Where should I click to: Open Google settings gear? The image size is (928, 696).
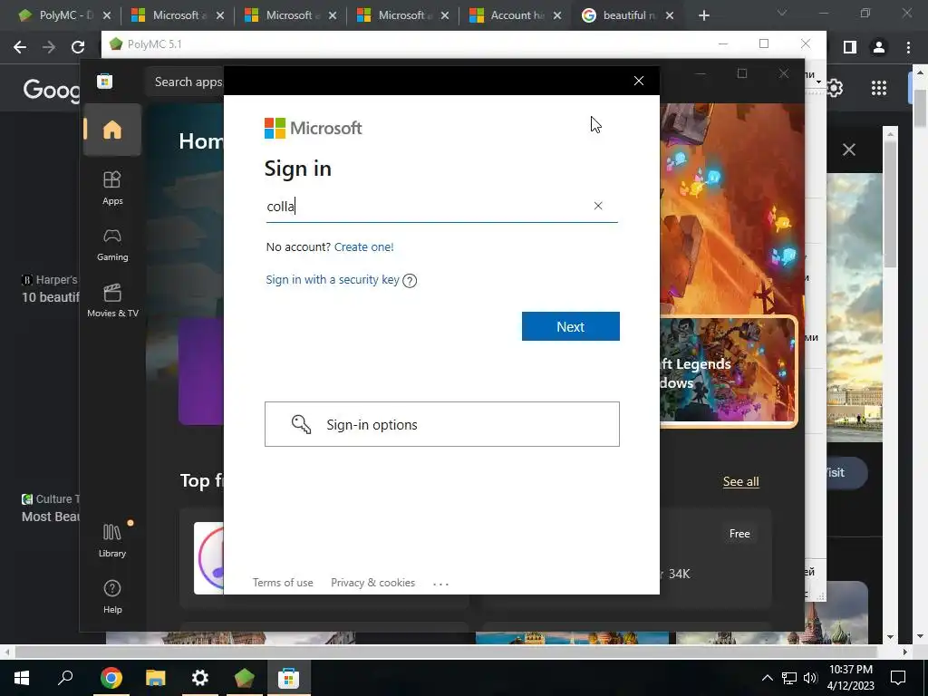click(835, 88)
